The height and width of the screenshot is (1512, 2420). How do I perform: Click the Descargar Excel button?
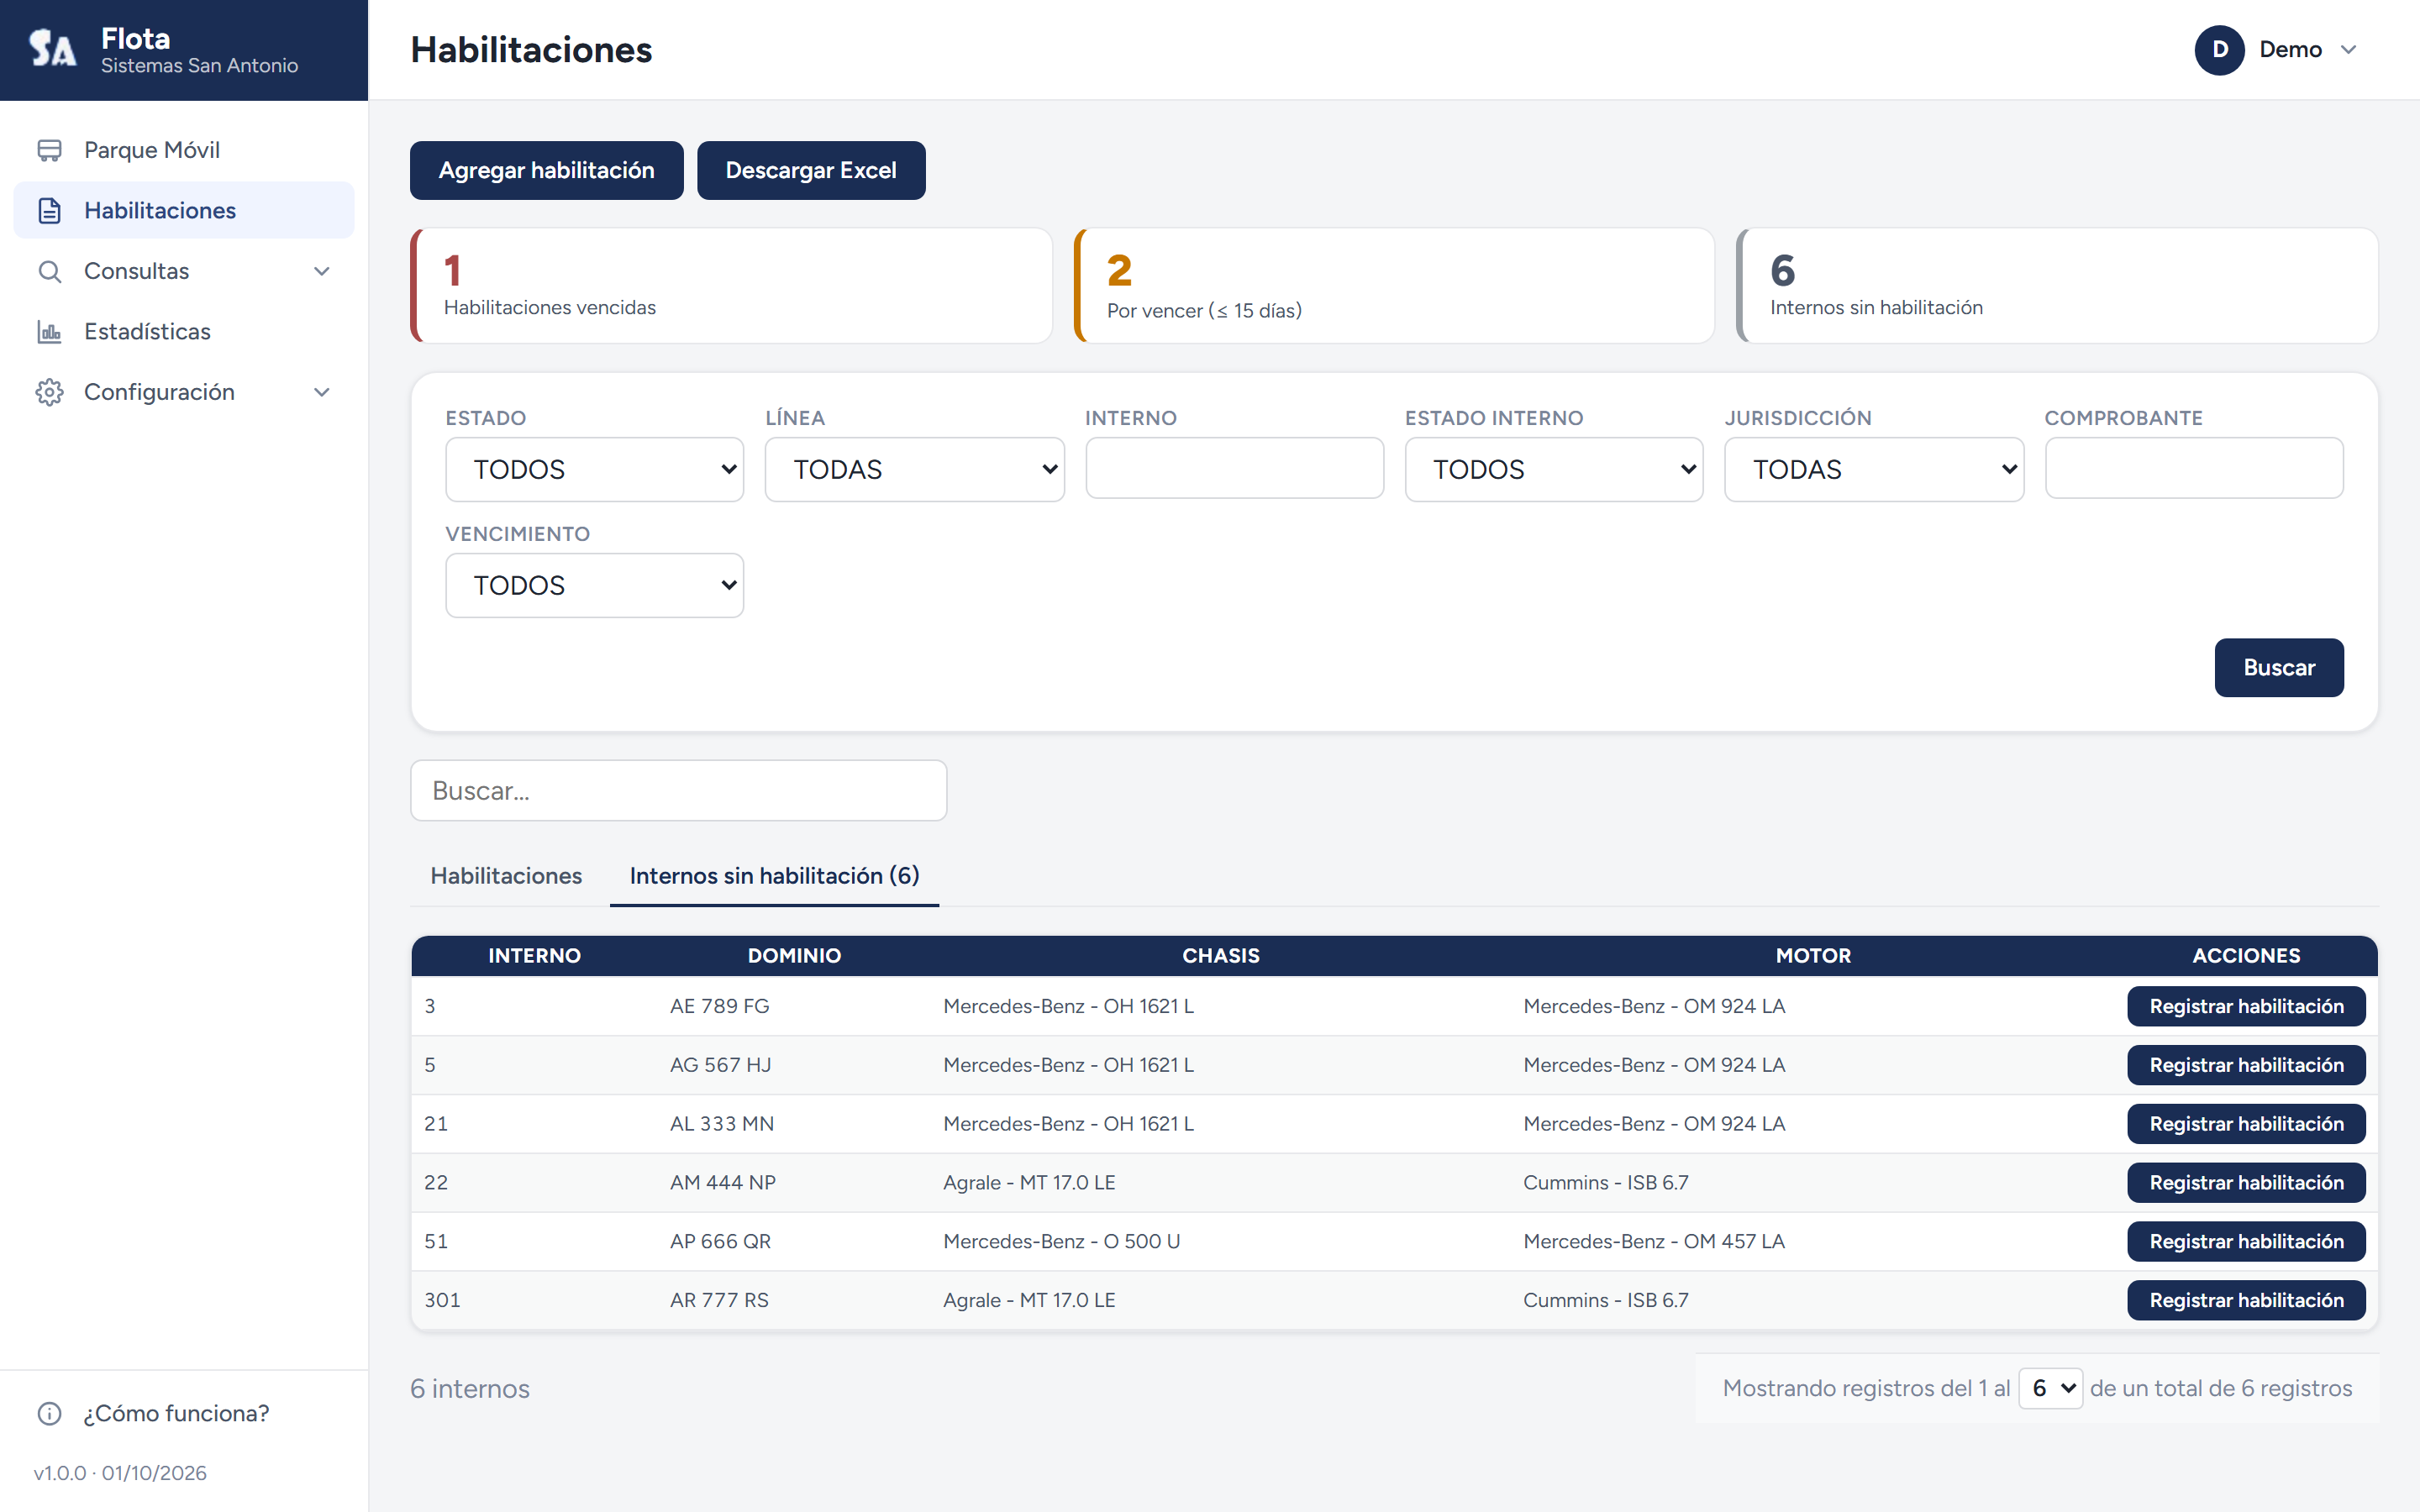pos(810,170)
